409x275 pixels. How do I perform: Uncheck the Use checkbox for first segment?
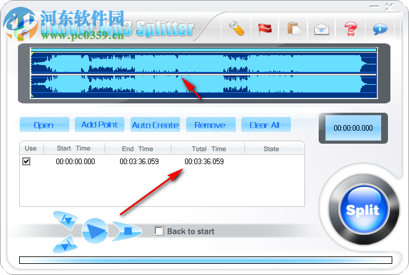[27, 161]
